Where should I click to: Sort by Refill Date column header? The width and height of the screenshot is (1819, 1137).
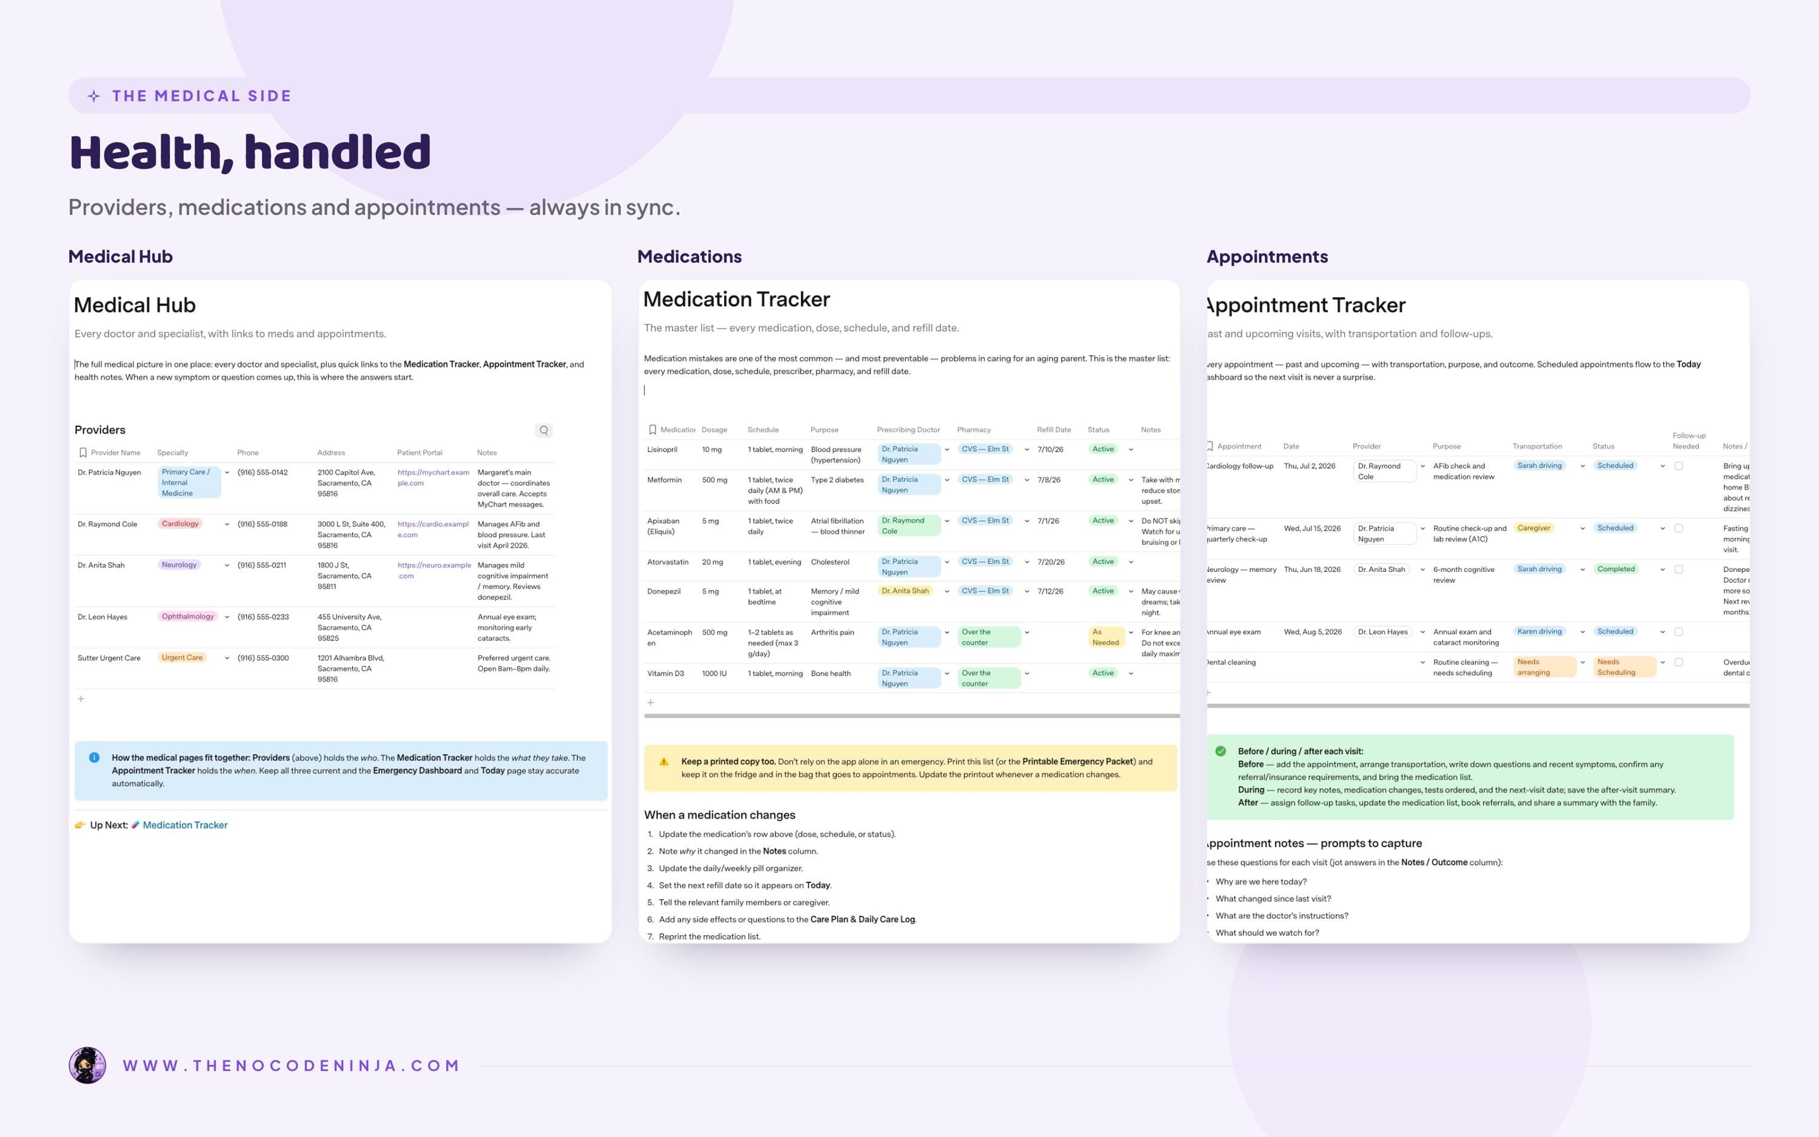pyautogui.click(x=1053, y=430)
